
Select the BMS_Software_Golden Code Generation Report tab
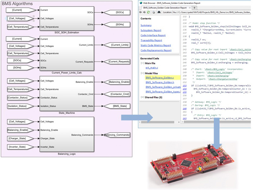click(165, 8)
